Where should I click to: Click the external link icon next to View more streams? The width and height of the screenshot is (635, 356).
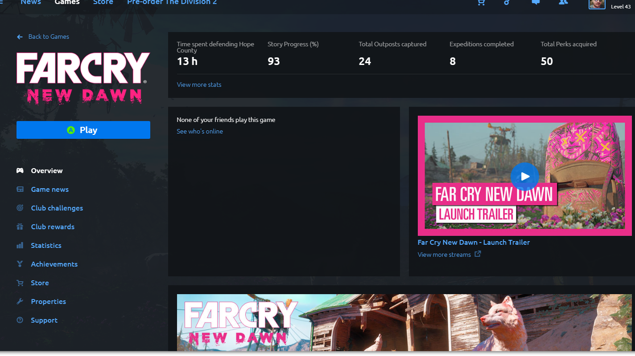tap(478, 254)
